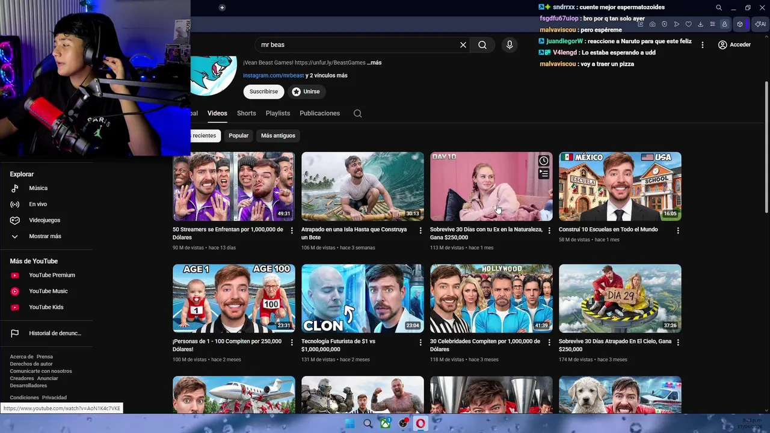
Task: Open Sobrevive 30 Días Atrapado En El Cielo thumbnail
Action: [620, 298]
